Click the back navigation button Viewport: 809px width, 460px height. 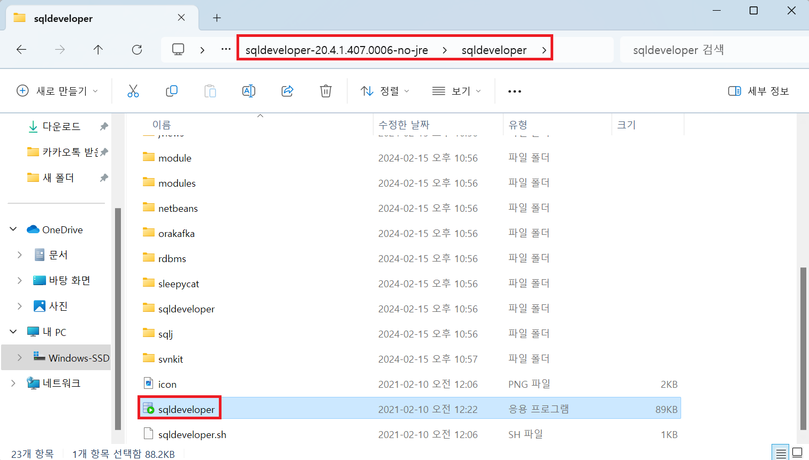(x=21, y=49)
